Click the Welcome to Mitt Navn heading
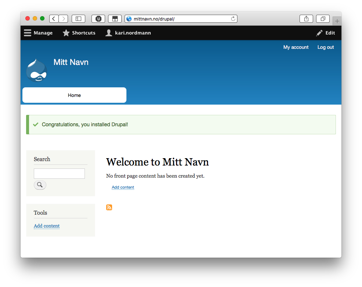Image resolution: width=362 pixels, height=287 pixels. pos(157,162)
